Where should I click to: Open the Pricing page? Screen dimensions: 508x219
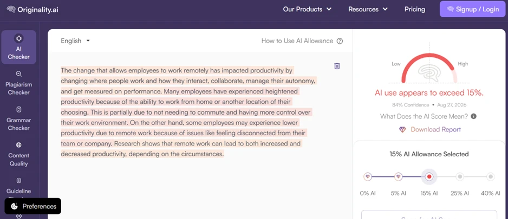pos(415,9)
